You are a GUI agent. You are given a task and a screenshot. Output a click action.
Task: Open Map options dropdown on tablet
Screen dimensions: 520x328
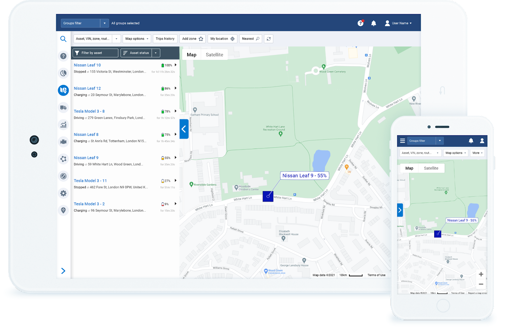137,39
